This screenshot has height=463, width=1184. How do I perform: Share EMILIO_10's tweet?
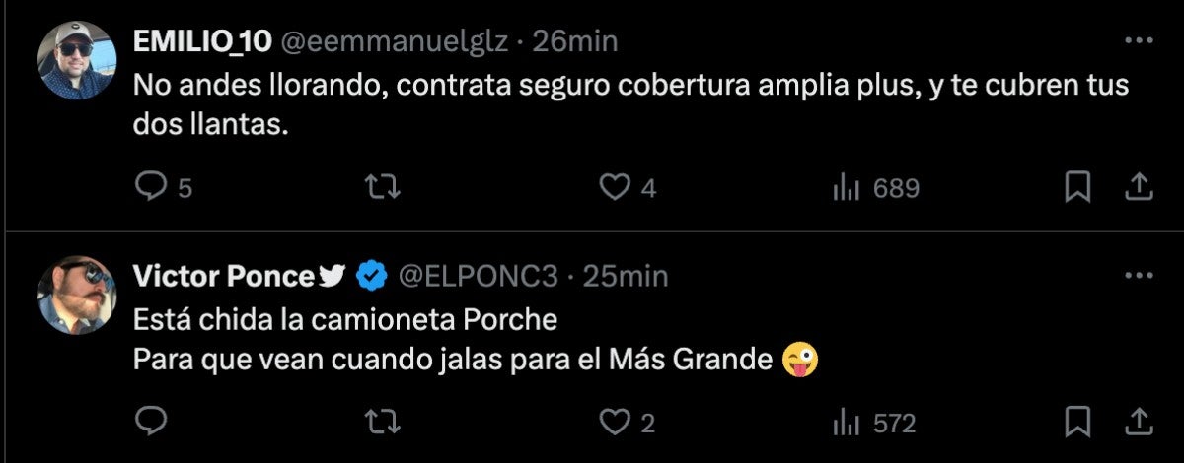point(1137,187)
